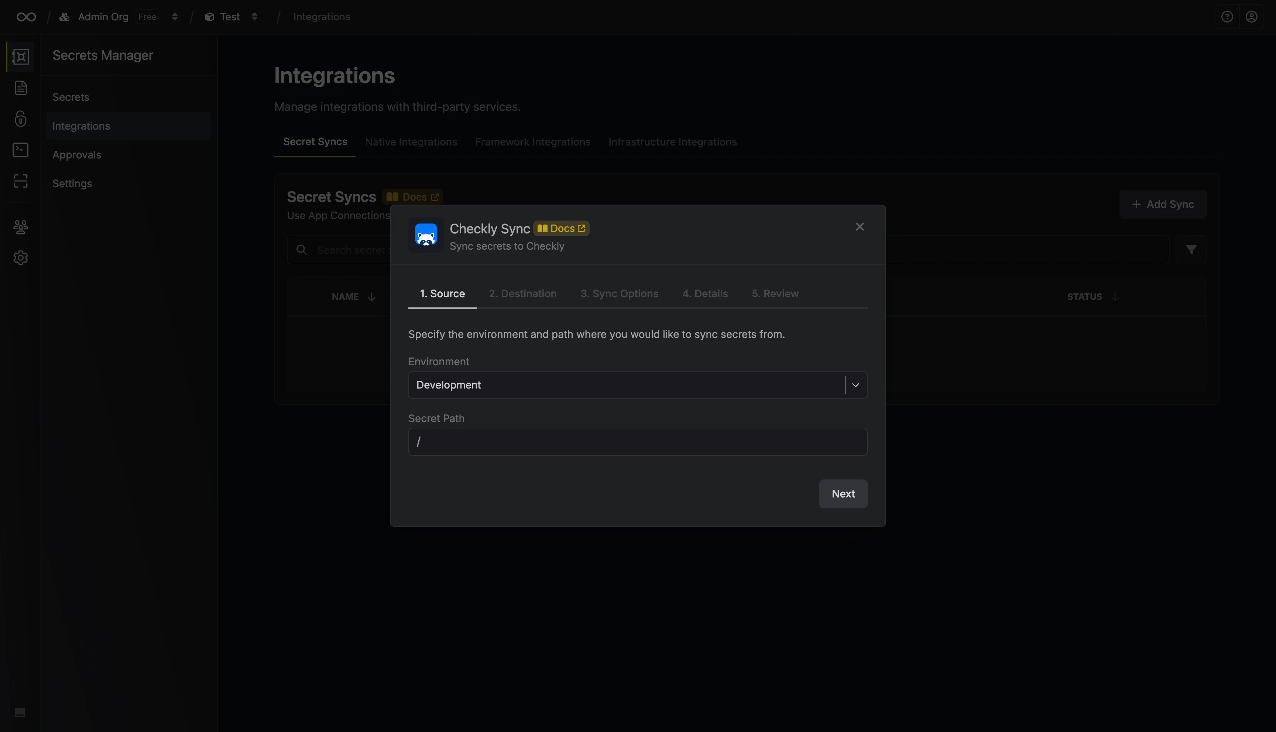Screen dimensions: 1276x732
Task: Open the Framework Integrations tab
Action: [533, 142]
